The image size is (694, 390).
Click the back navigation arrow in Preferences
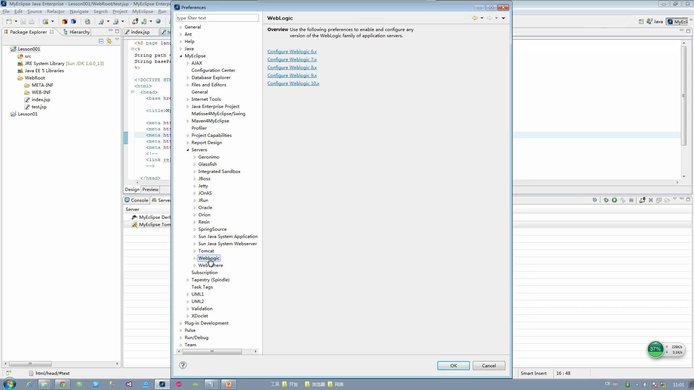point(475,18)
